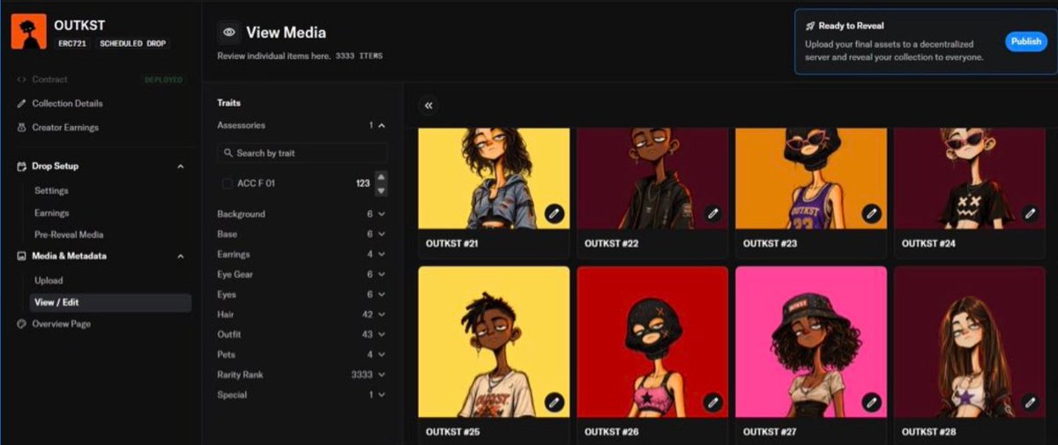Expand the Outfit trait group
The width and height of the screenshot is (1058, 445).
click(x=381, y=335)
